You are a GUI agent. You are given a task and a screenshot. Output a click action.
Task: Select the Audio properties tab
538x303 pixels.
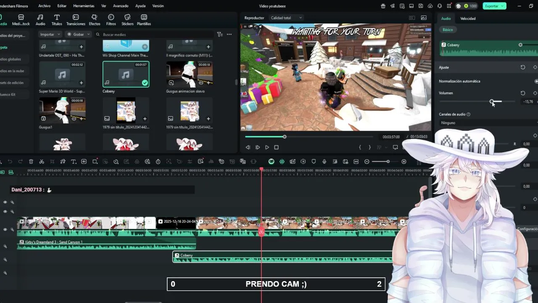446,19
